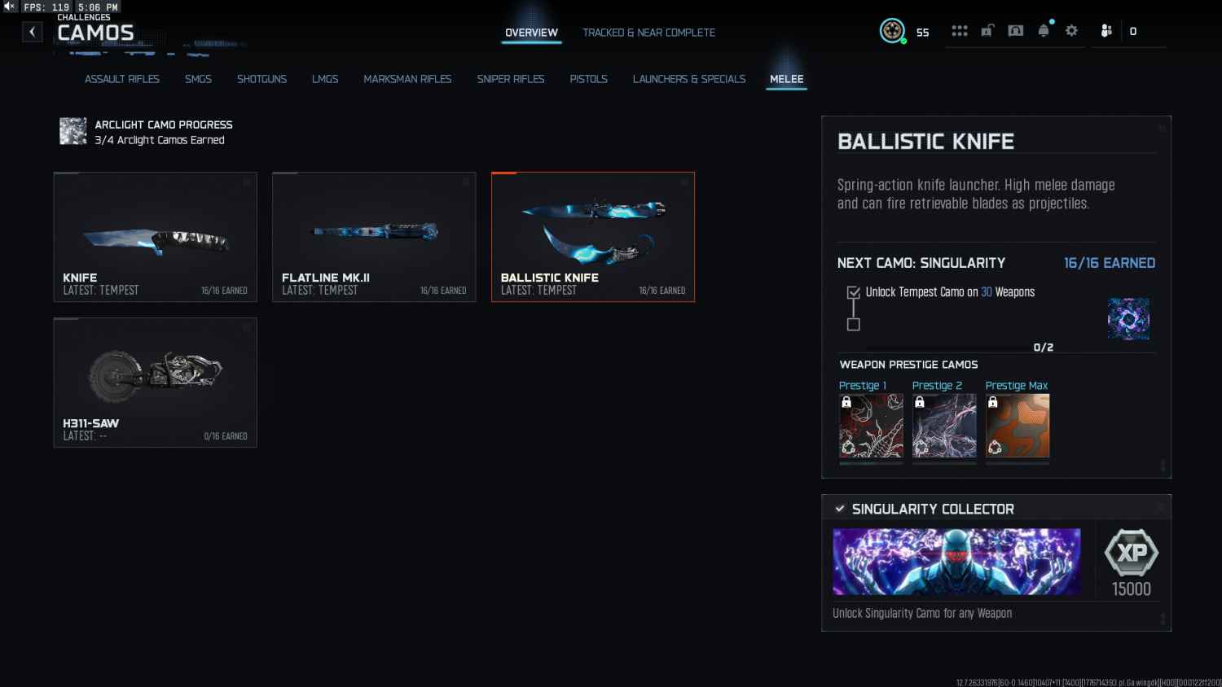This screenshot has width=1222, height=687.
Task: Open the player rank emblem profile
Action: coord(893,31)
